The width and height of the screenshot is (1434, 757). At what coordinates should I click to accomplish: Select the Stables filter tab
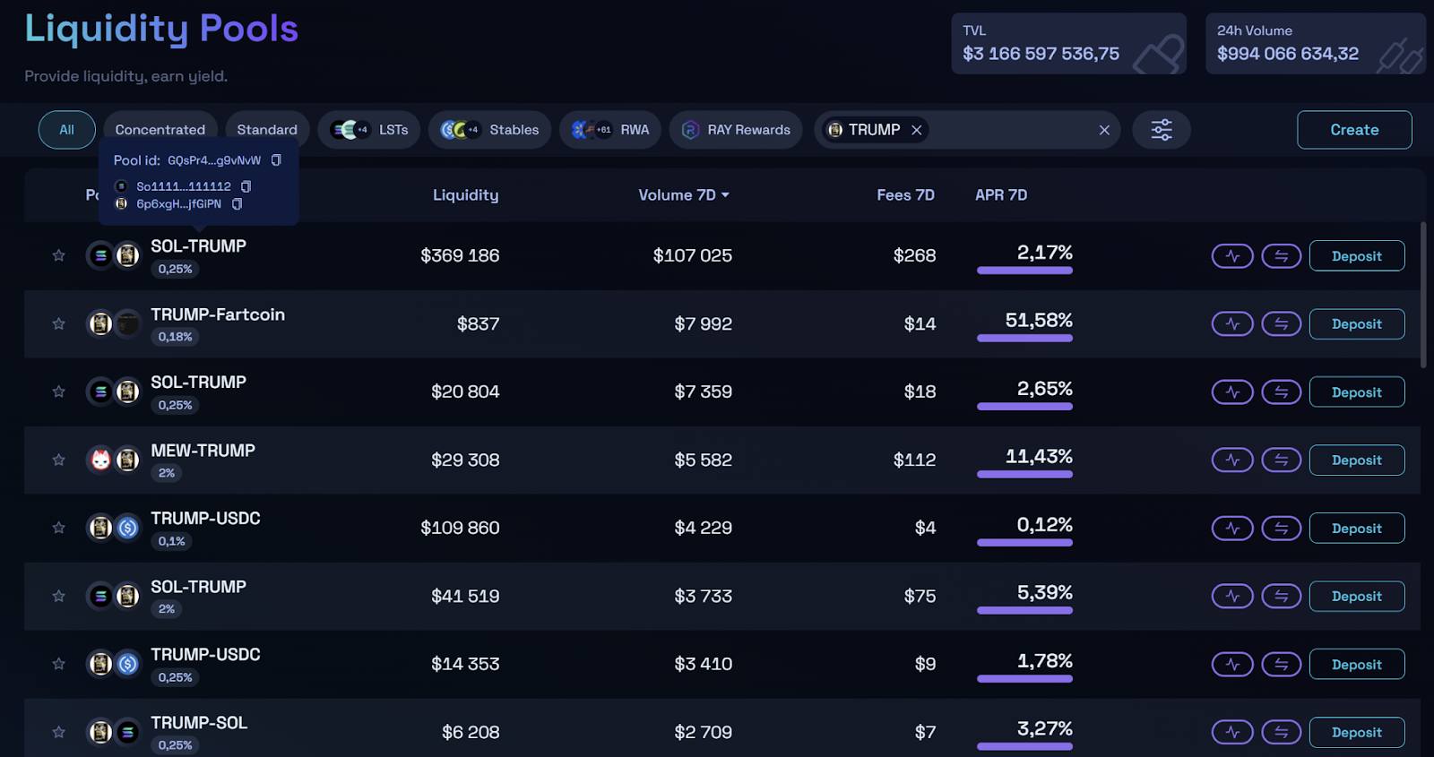click(489, 130)
